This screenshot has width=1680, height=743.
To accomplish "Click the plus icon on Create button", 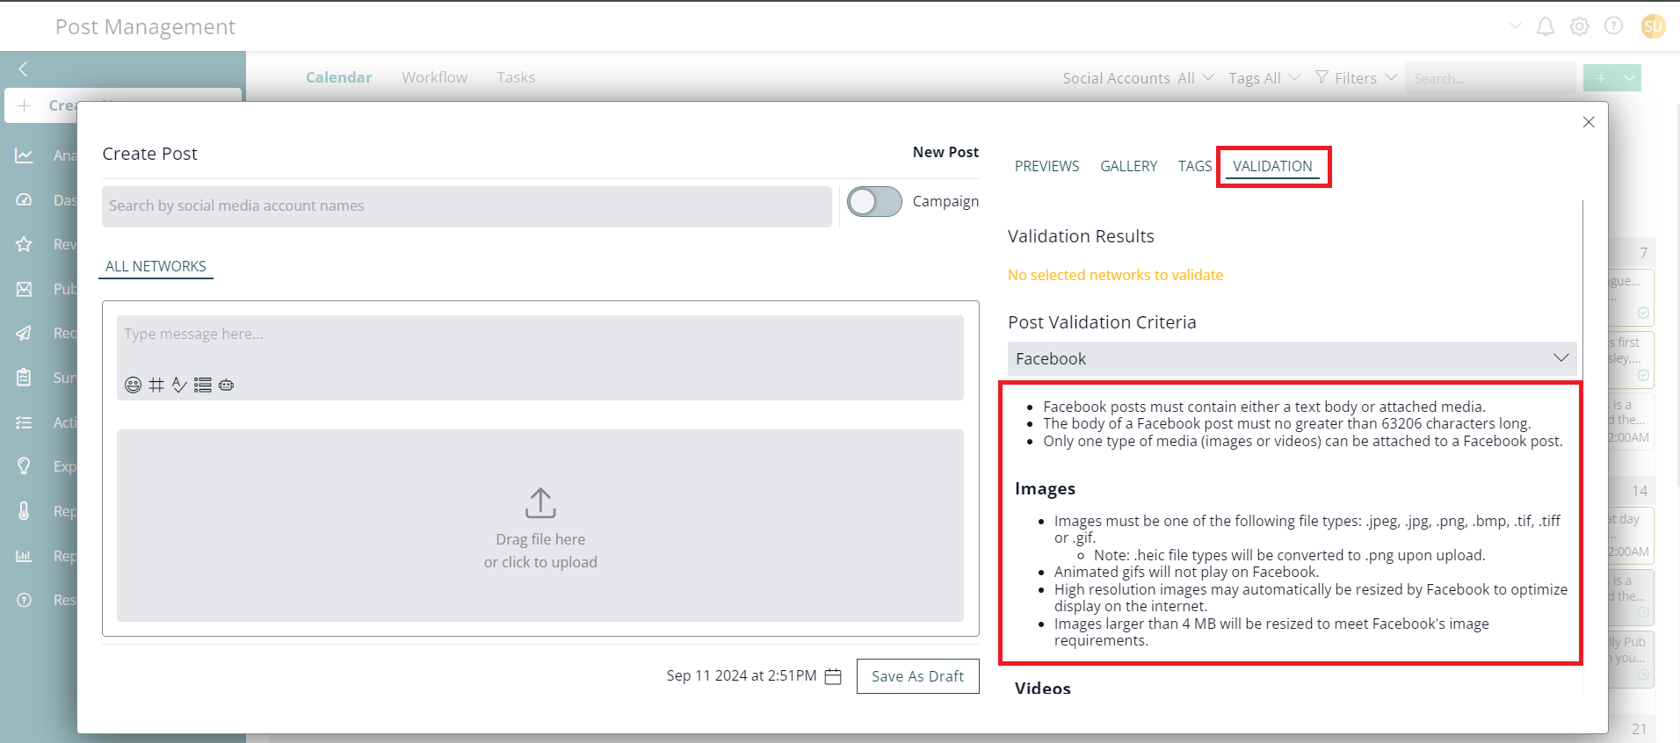I will click(x=24, y=105).
